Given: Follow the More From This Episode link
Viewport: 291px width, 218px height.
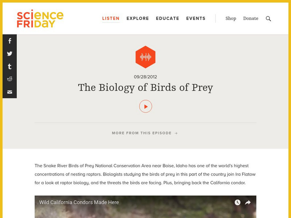Looking at the screenshot, I should click(x=145, y=133).
